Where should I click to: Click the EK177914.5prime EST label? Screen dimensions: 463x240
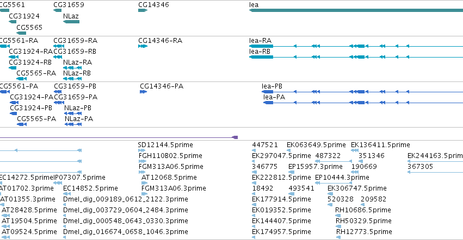coord(281,199)
